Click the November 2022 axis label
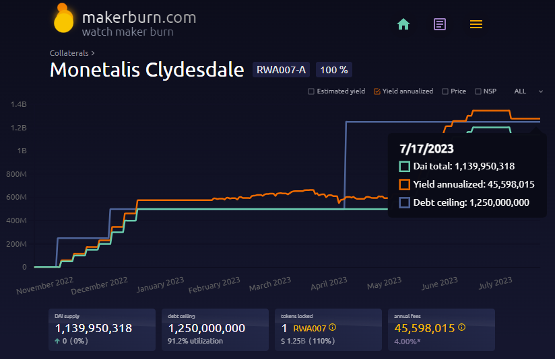 (x=44, y=286)
